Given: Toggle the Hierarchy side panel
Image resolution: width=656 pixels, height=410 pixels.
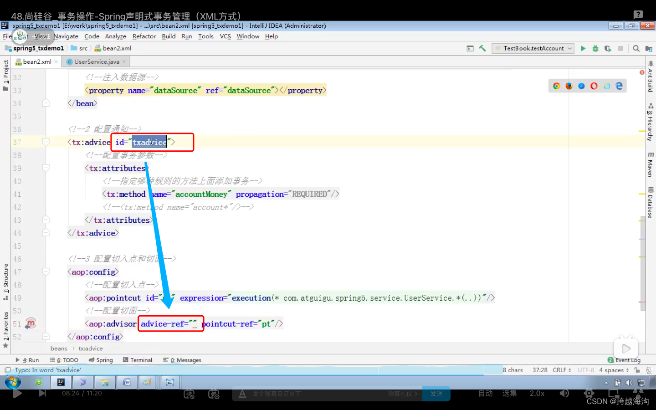Looking at the screenshot, I should click(651, 122).
